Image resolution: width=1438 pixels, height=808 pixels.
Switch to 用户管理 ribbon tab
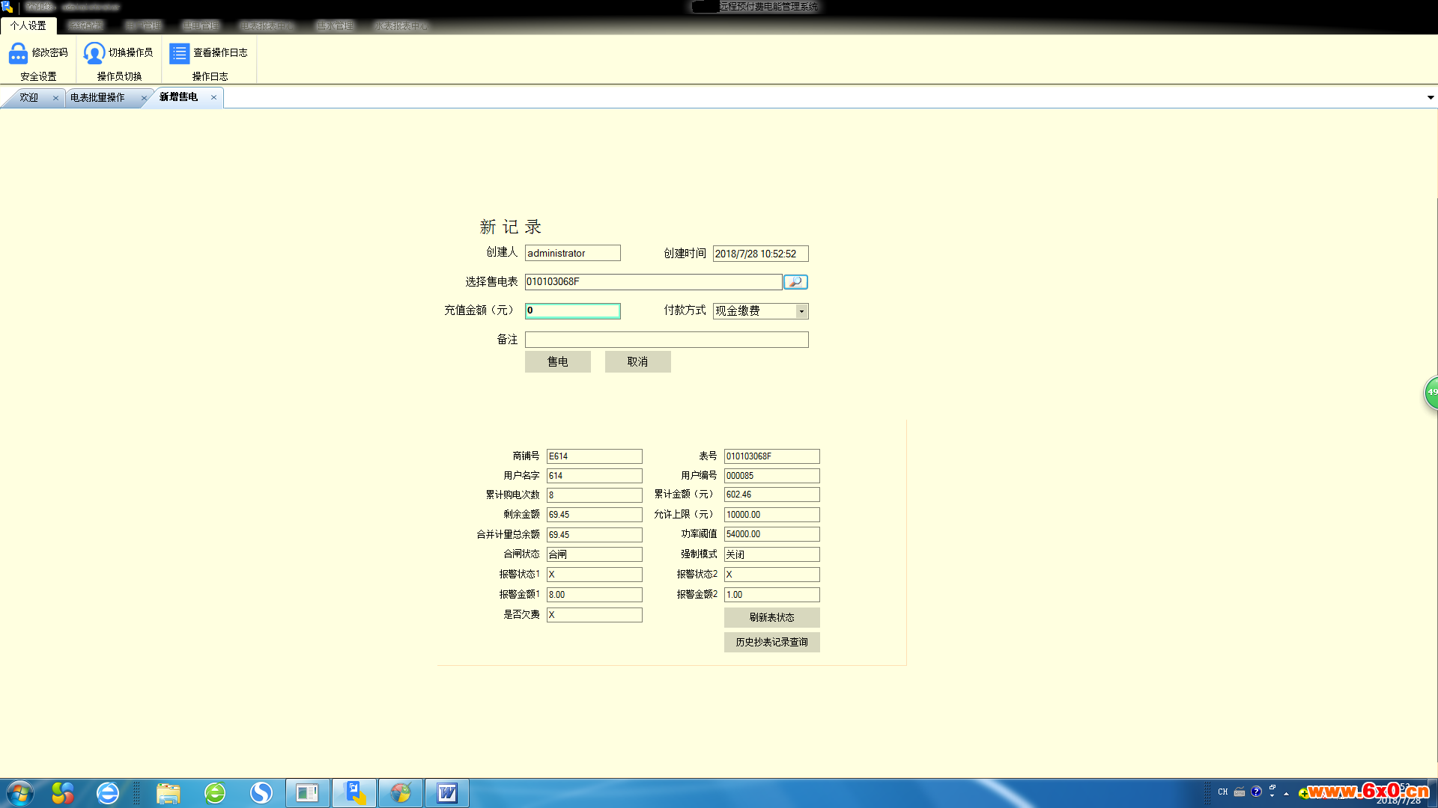click(x=143, y=25)
